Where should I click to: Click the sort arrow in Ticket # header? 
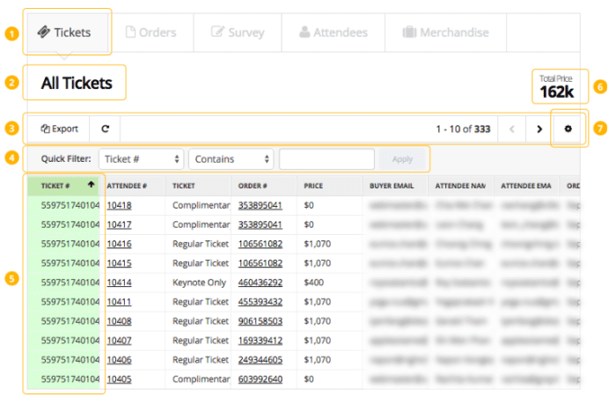(91, 186)
